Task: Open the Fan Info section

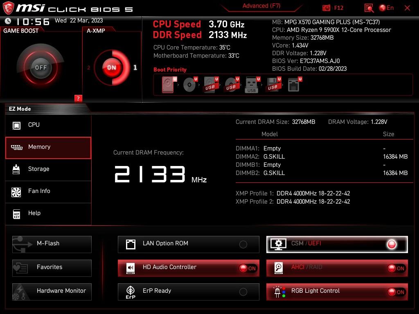Action: click(x=48, y=192)
